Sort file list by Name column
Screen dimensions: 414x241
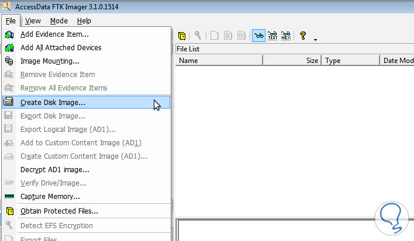pyautogui.click(x=219, y=61)
